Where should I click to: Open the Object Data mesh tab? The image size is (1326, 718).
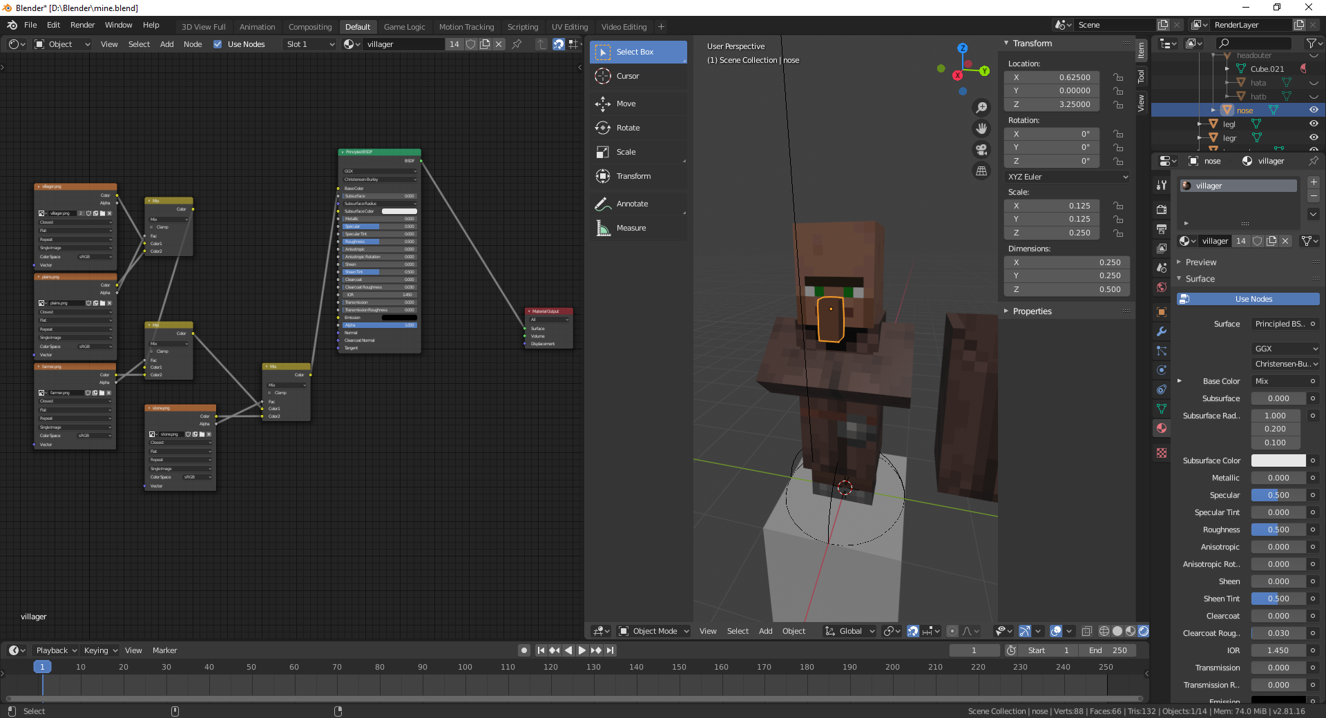1162,409
